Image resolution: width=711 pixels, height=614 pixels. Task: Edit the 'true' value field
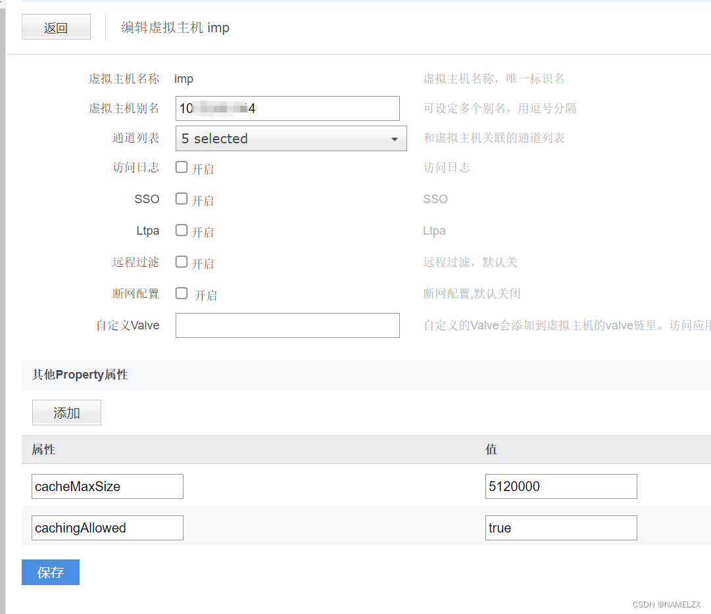(x=561, y=528)
